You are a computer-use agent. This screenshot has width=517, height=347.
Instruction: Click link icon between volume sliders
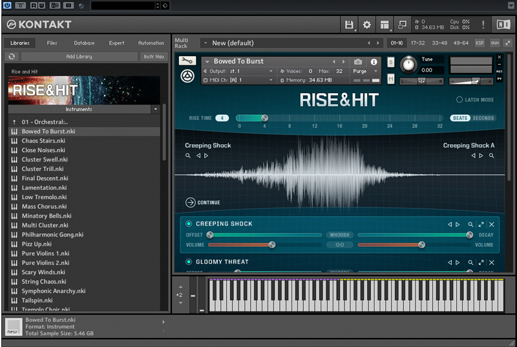[340, 245]
